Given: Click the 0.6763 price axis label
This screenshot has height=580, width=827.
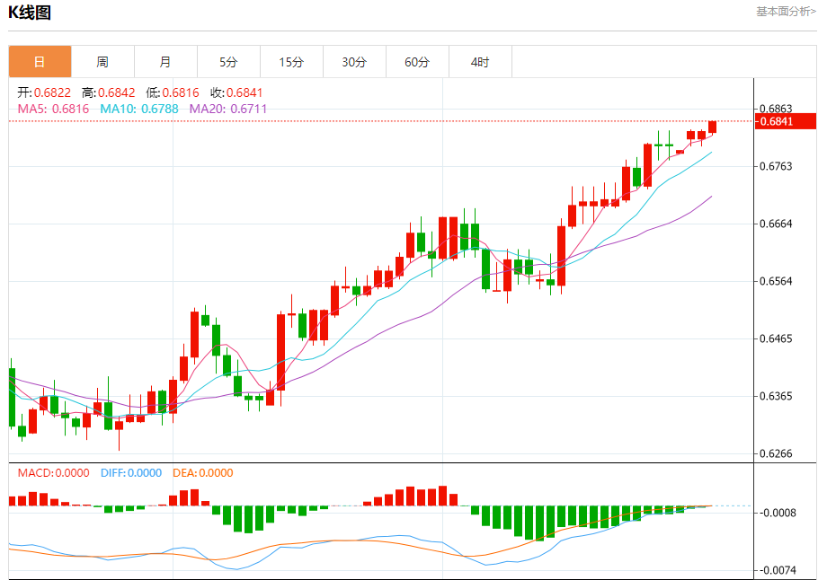Looking at the screenshot, I should coord(776,166).
